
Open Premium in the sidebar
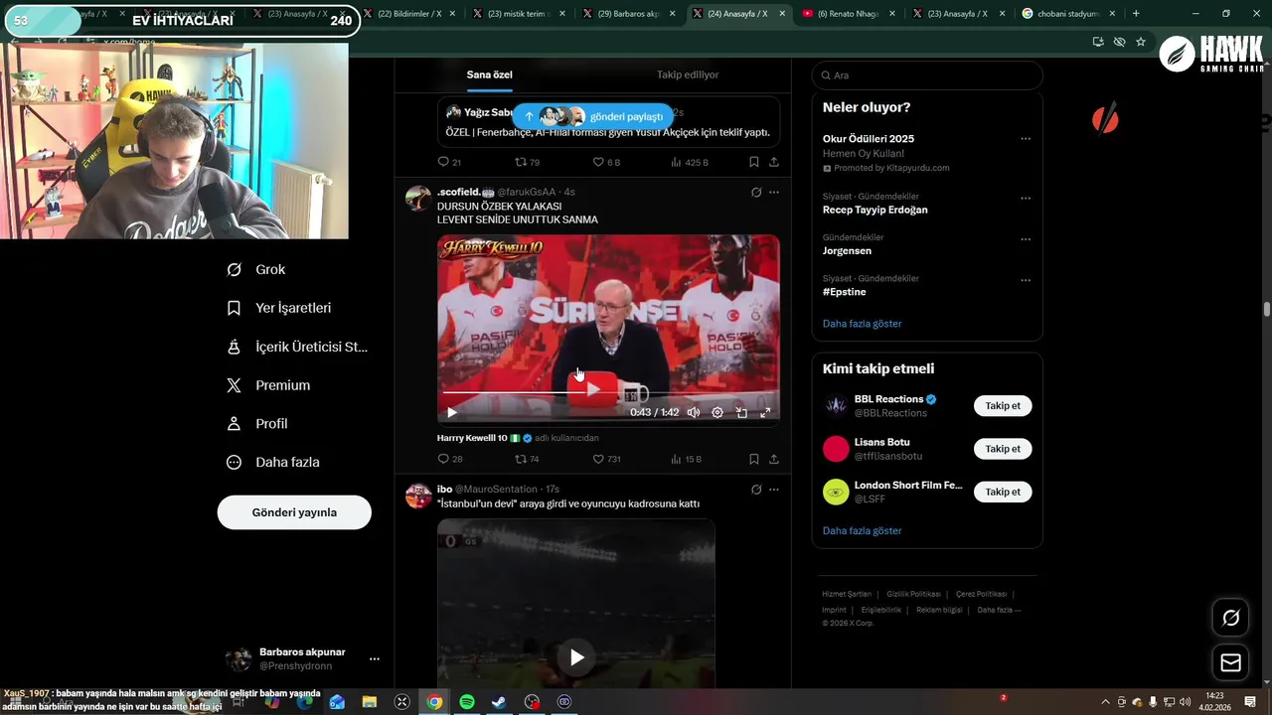coord(269,385)
